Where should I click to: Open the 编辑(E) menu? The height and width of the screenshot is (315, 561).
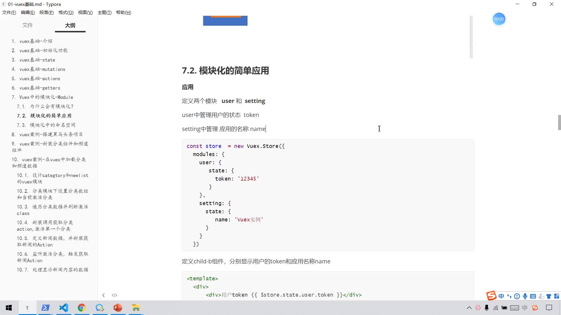pos(28,13)
